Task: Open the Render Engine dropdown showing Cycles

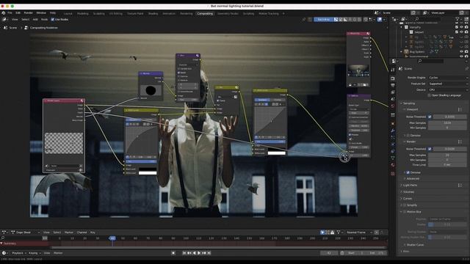Action: pyautogui.click(x=447, y=78)
